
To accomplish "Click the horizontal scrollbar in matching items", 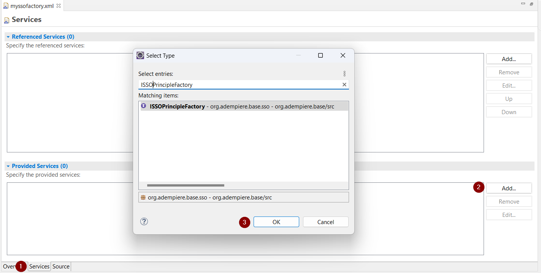I will 186,185.
